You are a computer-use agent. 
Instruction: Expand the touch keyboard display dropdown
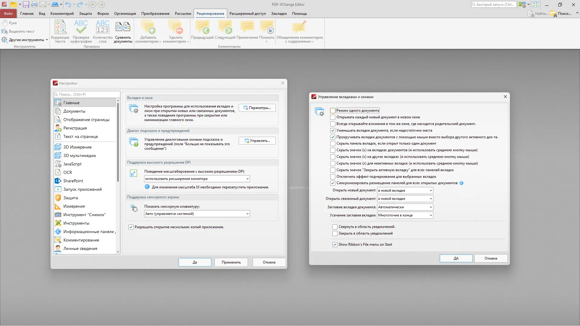click(197, 214)
